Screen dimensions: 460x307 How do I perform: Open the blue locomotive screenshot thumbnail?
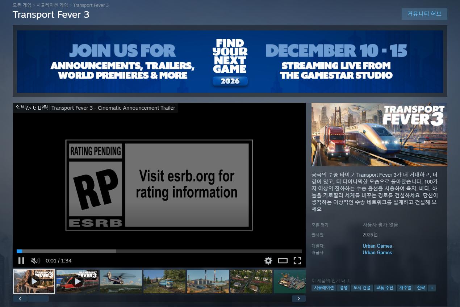[x=164, y=281]
